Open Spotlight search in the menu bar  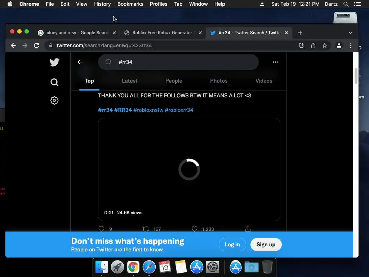pos(346,4)
